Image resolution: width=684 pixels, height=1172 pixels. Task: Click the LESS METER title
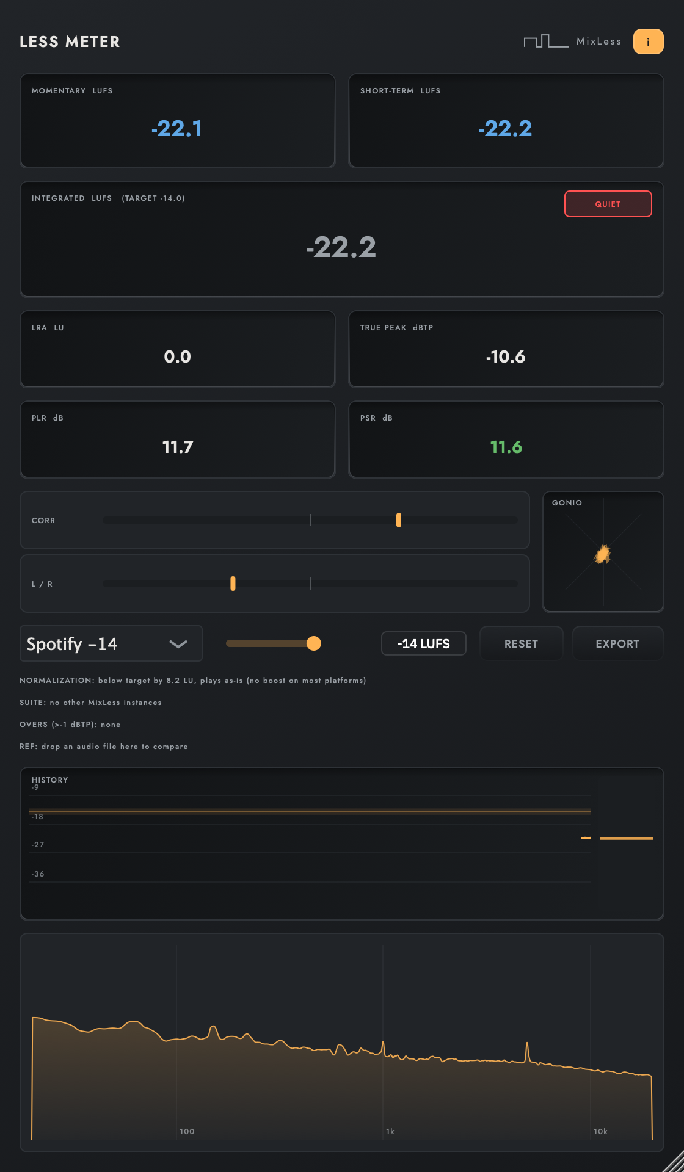tap(70, 42)
